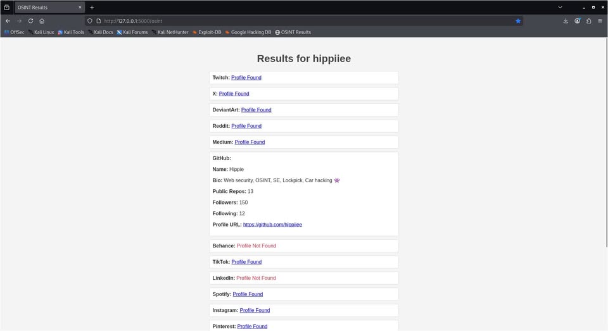
Task: Click the GitHub Bio text line
Action: (x=276, y=180)
